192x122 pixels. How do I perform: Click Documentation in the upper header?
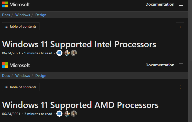[x=160, y=4]
